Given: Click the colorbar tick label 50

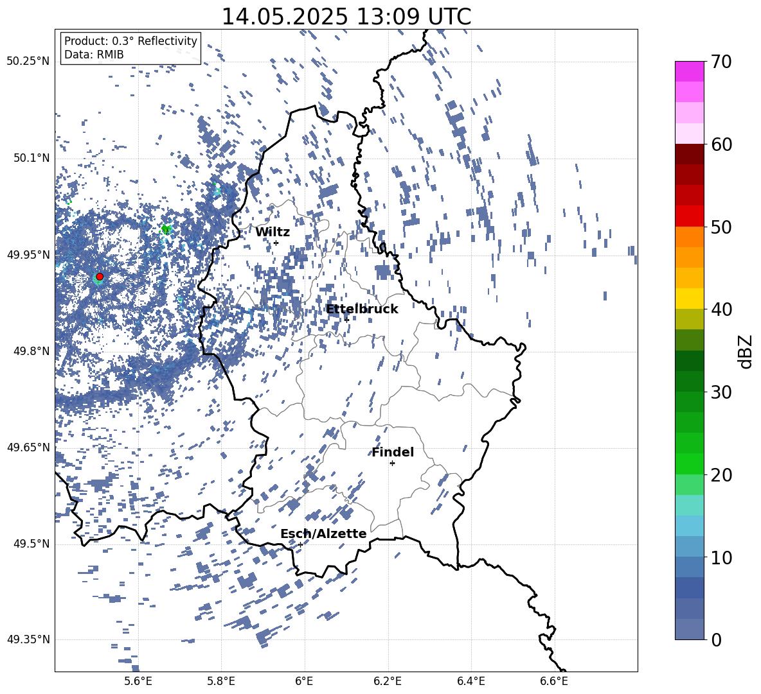Looking at the screenshot, I should (721, 227).
